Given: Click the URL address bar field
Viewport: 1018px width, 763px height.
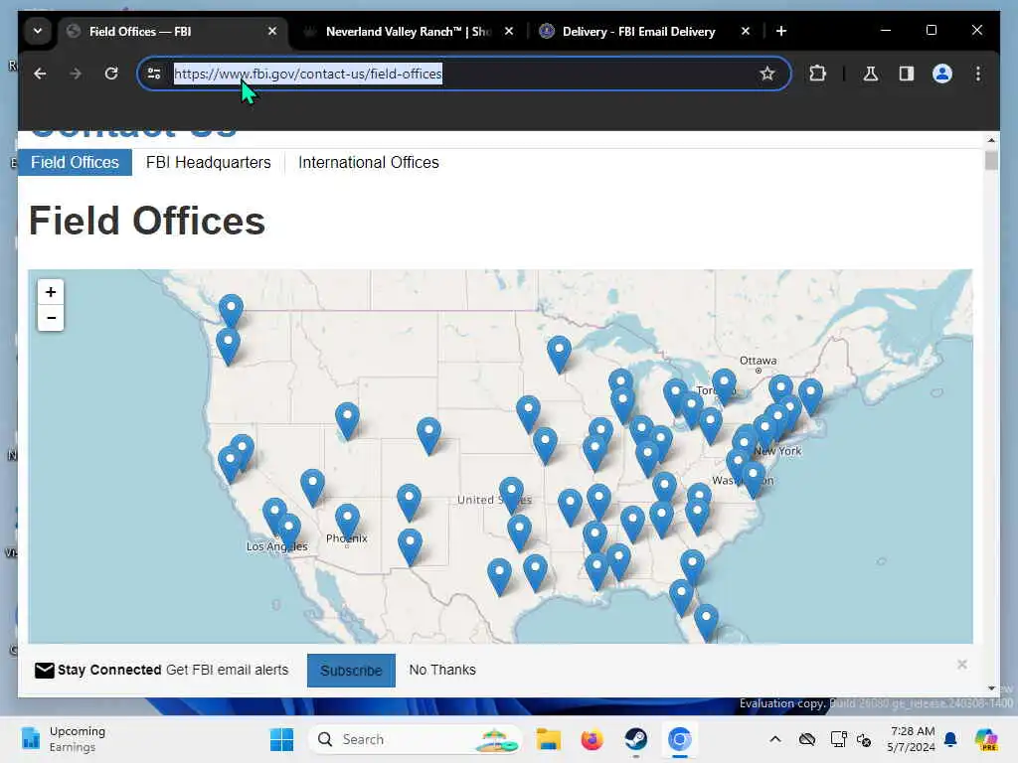Looking at the screenshot, I should coord(464,74).
